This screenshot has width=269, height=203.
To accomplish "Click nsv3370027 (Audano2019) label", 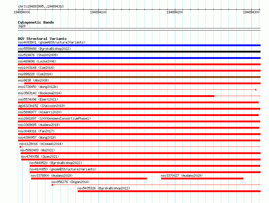I will (x=182, y=176).
